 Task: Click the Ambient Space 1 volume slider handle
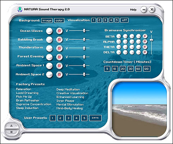pos(84,65)
